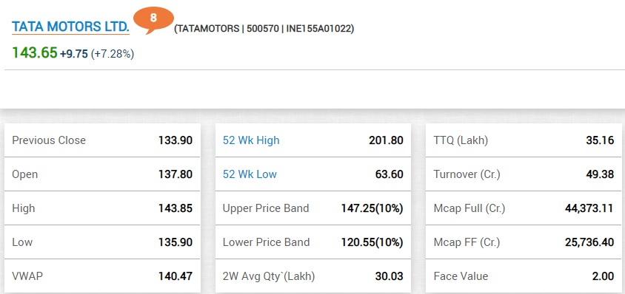Select the High value 143.85
Screen dimensions: 625x294
pos(176,208)
